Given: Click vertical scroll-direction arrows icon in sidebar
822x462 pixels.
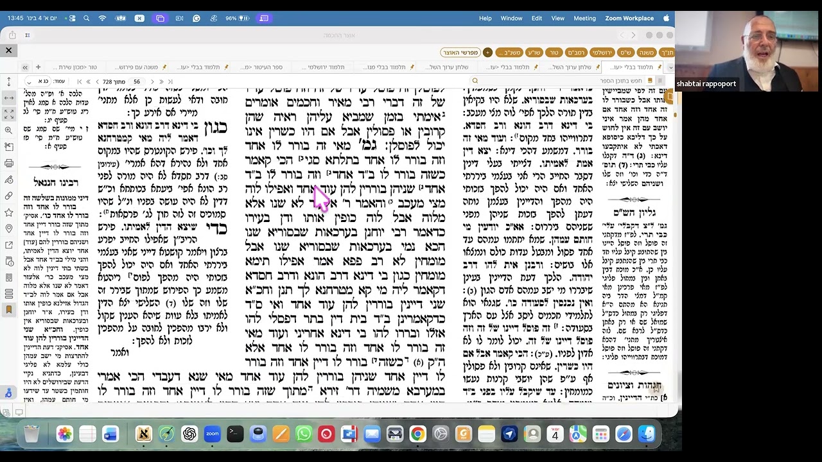Looking at the screenshot, I should click(8, 81).
